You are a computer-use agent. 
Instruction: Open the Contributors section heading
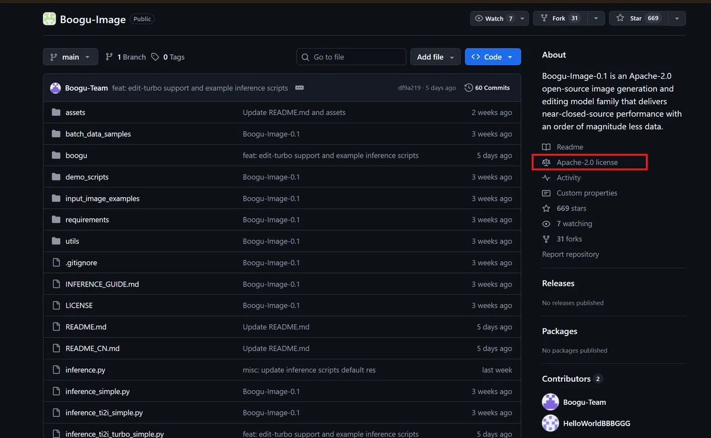tap(566, 379)
